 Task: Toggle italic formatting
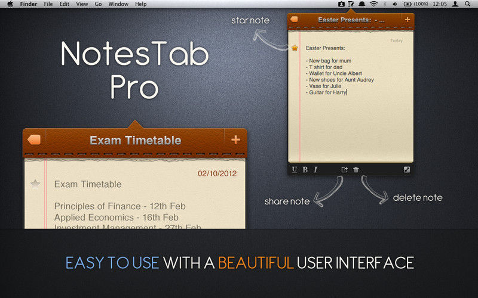[315, 170]
